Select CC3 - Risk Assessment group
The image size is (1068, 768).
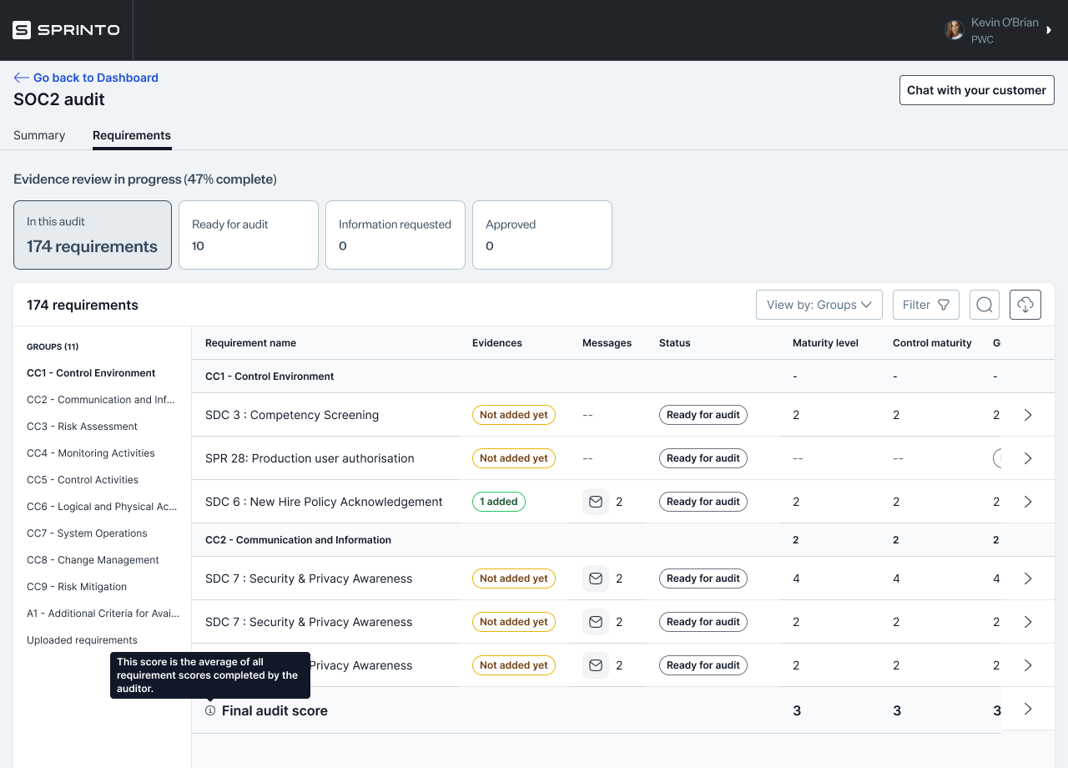pos(82,427)
